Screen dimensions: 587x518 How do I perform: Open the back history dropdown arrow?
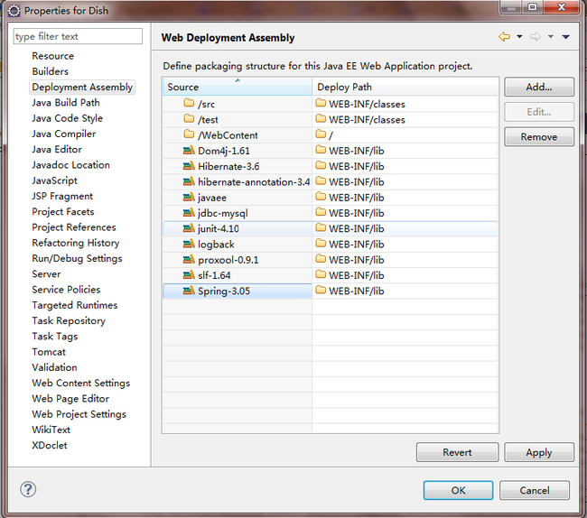point(519,37)
